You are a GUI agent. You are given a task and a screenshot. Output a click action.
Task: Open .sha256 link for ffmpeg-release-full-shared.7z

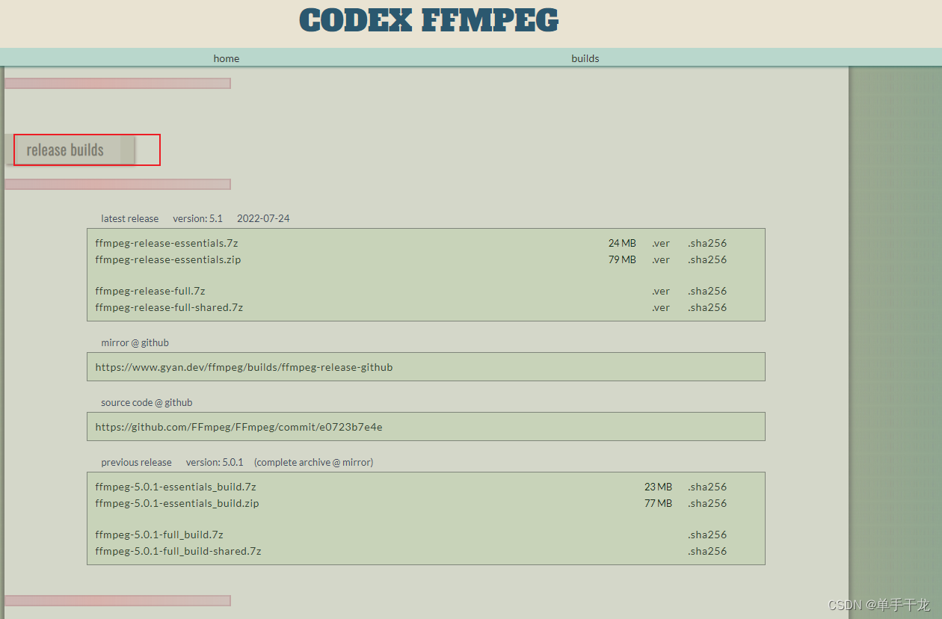point(707,307)
